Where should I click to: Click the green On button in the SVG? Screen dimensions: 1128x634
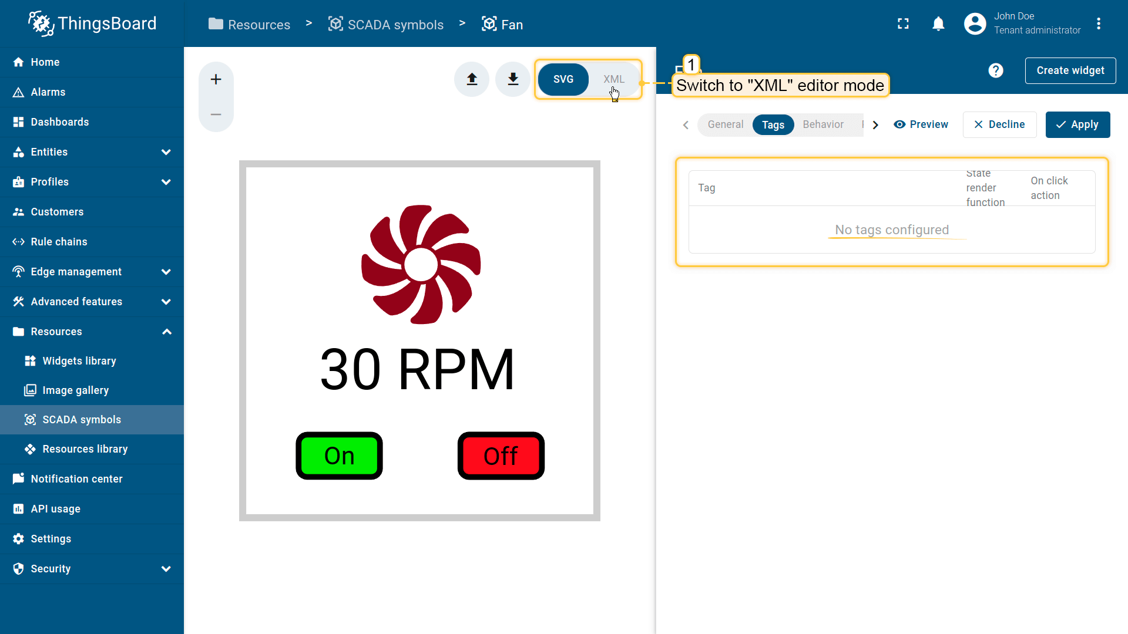click(x=339, y=456)
